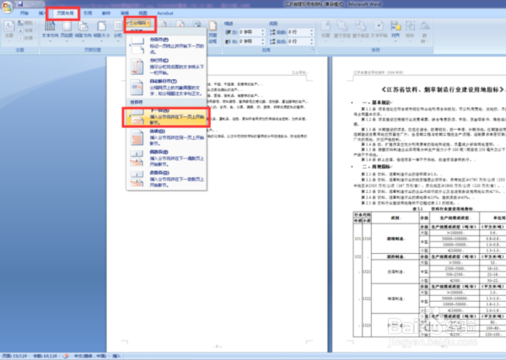Choose Next Page section break
This screenshot has width=506, height=360.
(166, 117)
